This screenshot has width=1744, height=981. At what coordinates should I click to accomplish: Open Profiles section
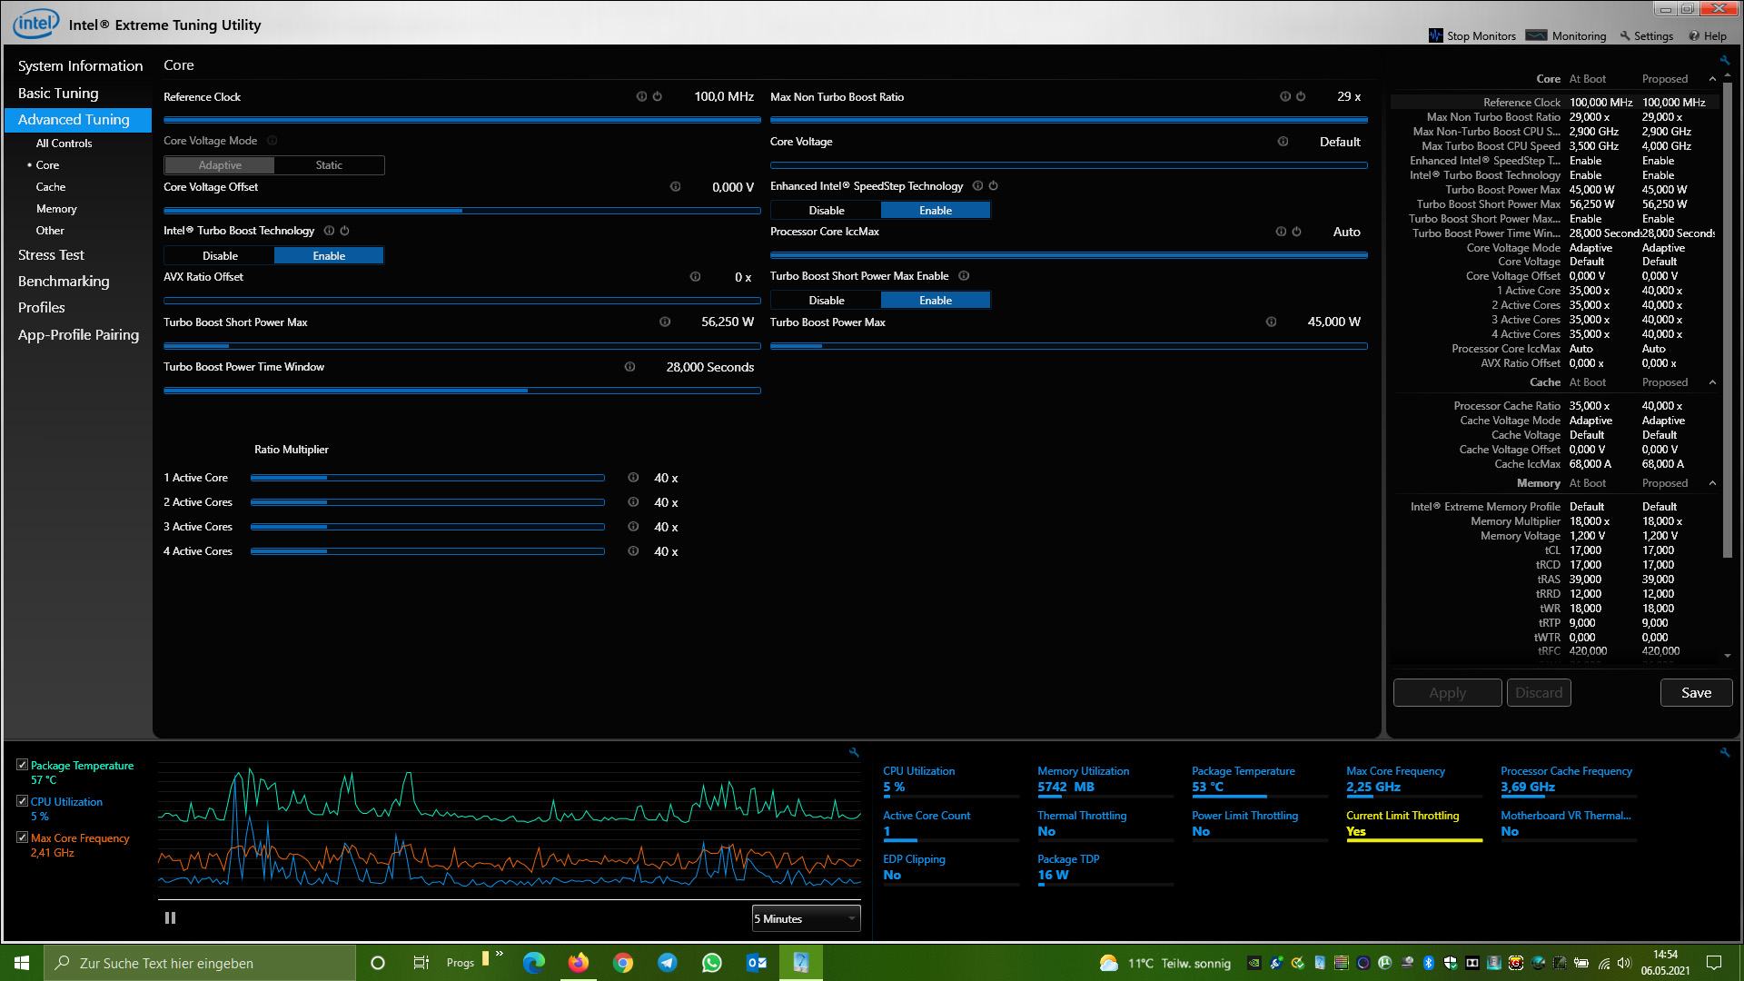(42, 308)
